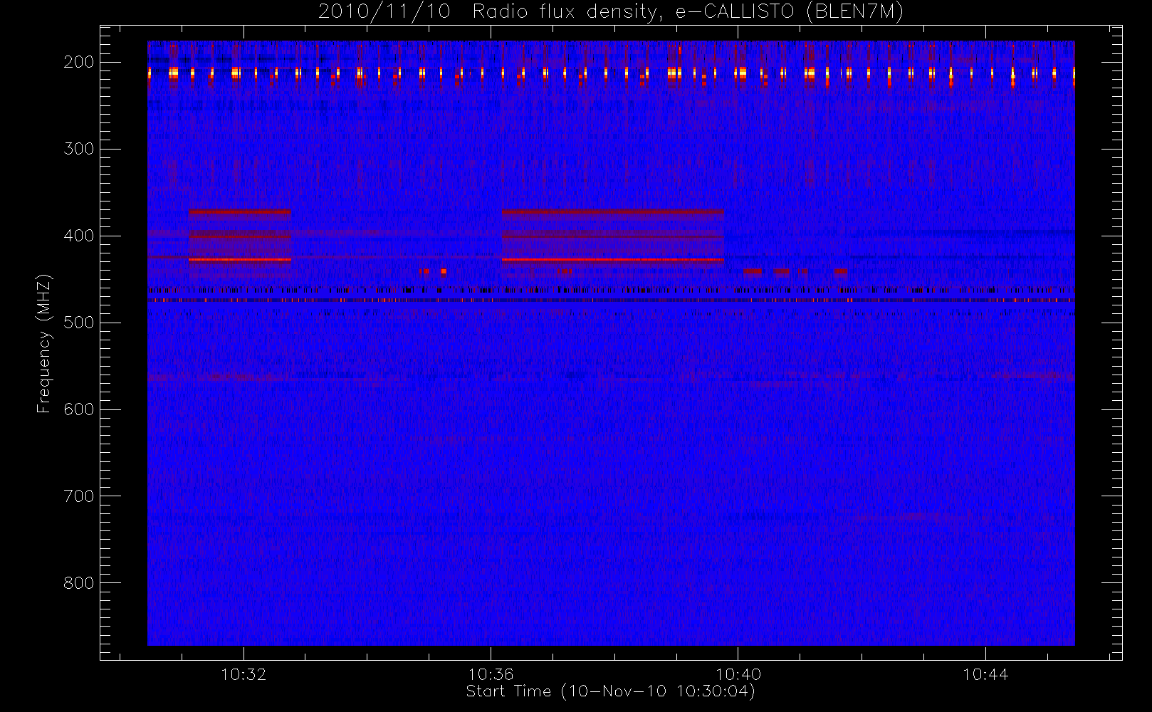Select the 800 frequency tick label
The image size is (1152, 712).
click(79, 583)
